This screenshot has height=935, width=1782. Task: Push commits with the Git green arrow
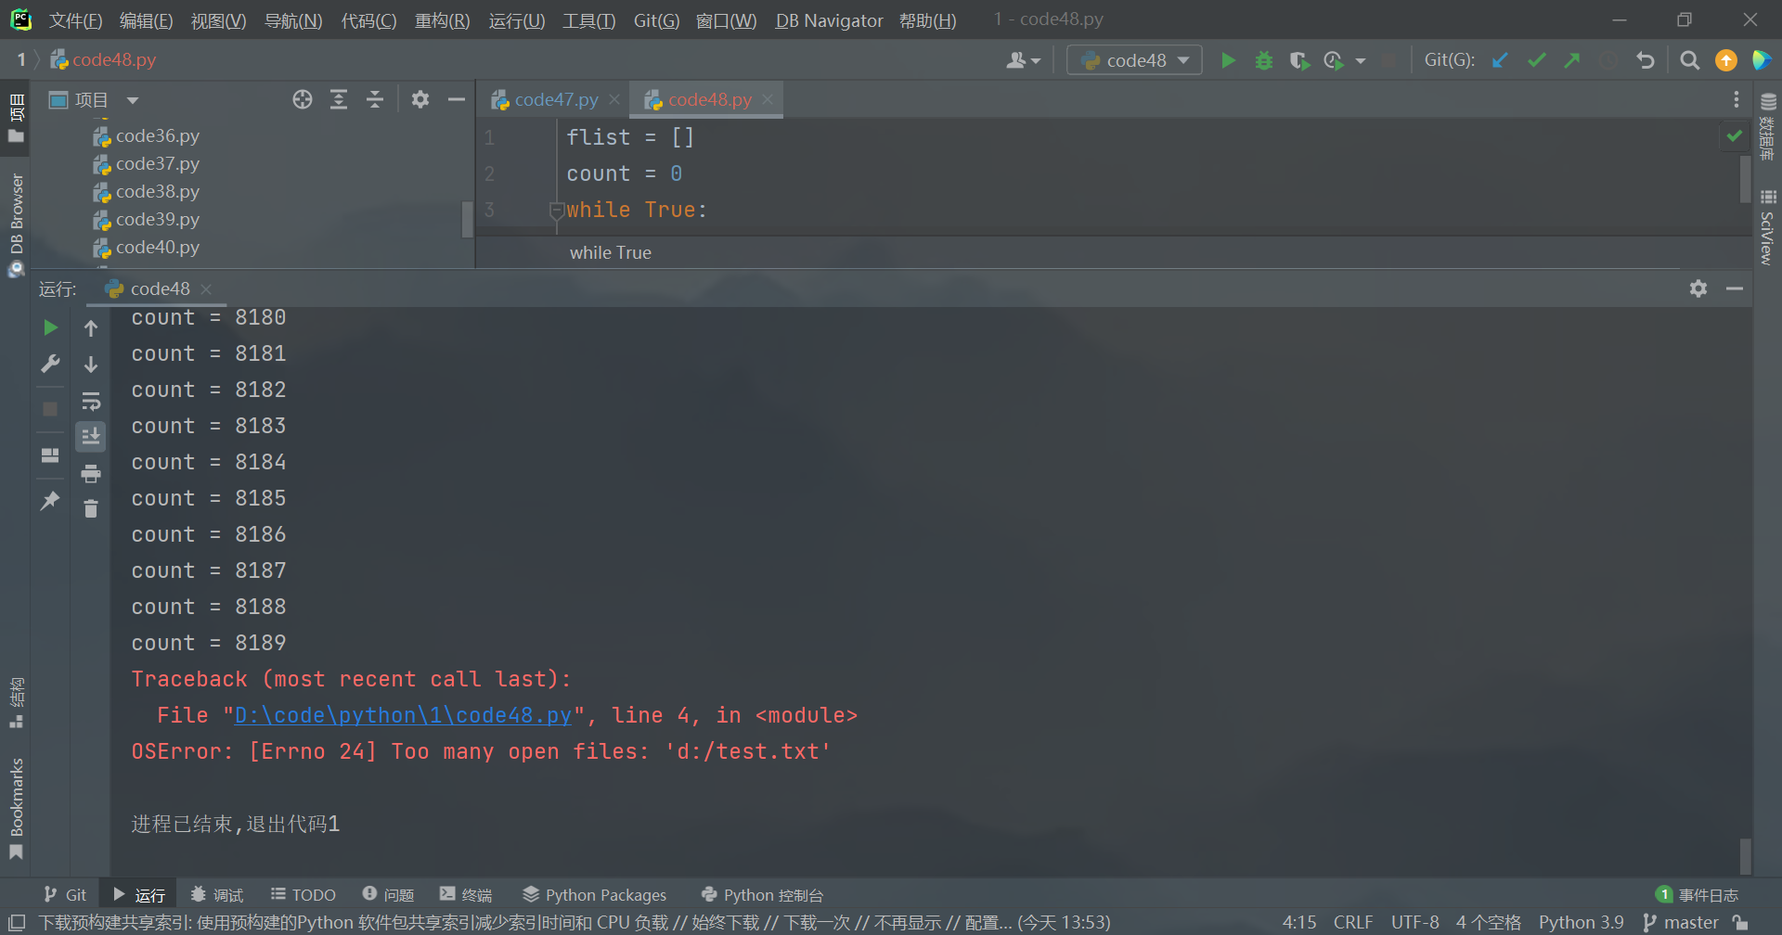pos(1572,60)
